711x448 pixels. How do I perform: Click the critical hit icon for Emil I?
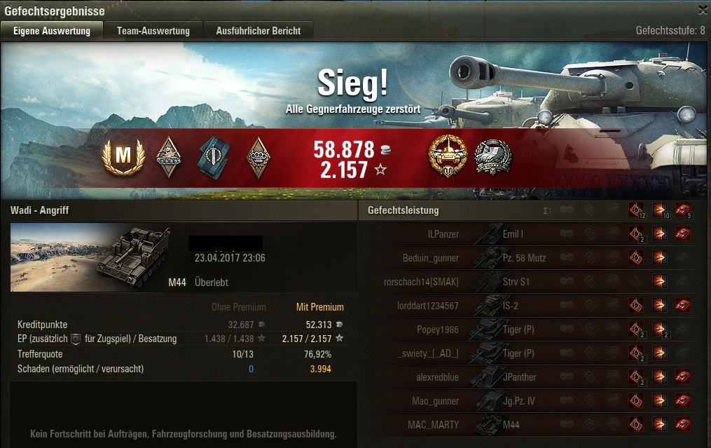(x=636, y=234)
